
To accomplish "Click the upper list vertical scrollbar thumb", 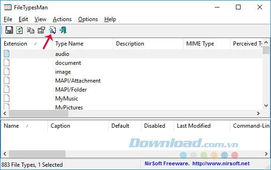I will [x=266, y=50].
